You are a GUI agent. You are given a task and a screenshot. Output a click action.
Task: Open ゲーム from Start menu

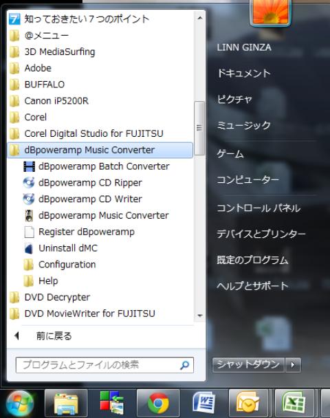coord(230,154)
